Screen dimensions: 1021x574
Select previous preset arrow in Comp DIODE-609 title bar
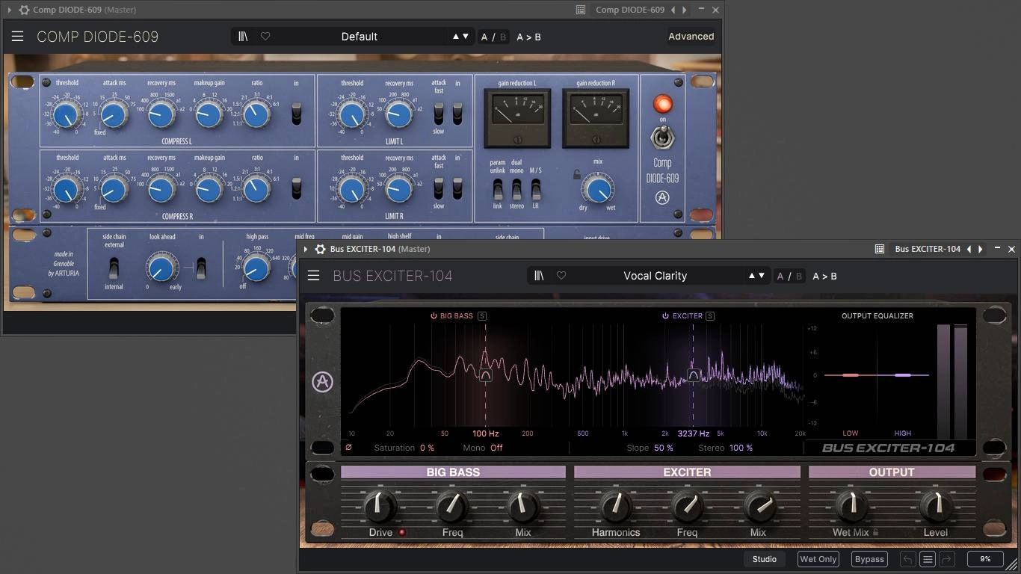[x=673, y=10]
